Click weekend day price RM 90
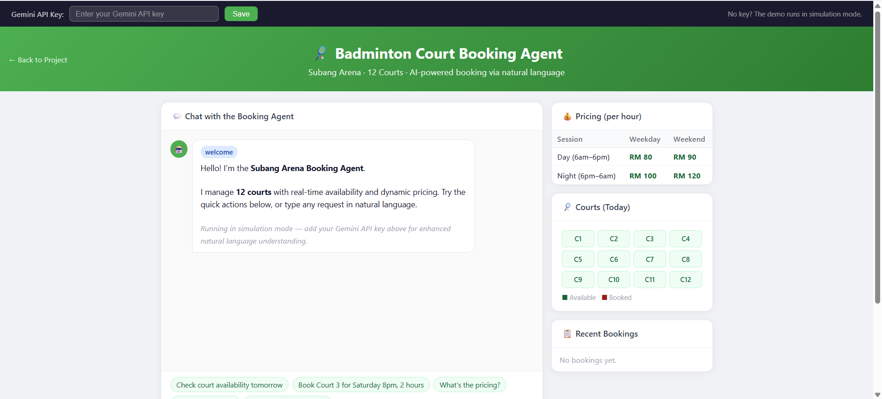882x399 pixels. tap(684, 157)
